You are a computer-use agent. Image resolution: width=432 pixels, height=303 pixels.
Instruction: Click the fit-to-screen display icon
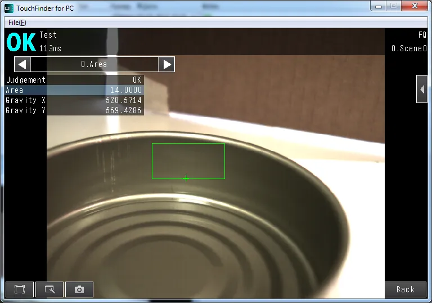tap(20, 289)
